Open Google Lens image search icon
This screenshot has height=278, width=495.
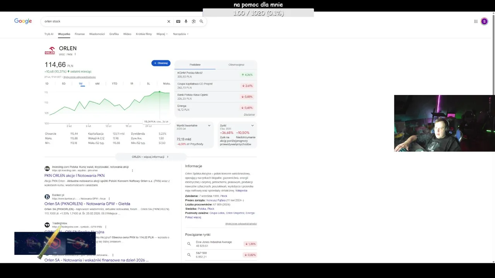point(194,22)
